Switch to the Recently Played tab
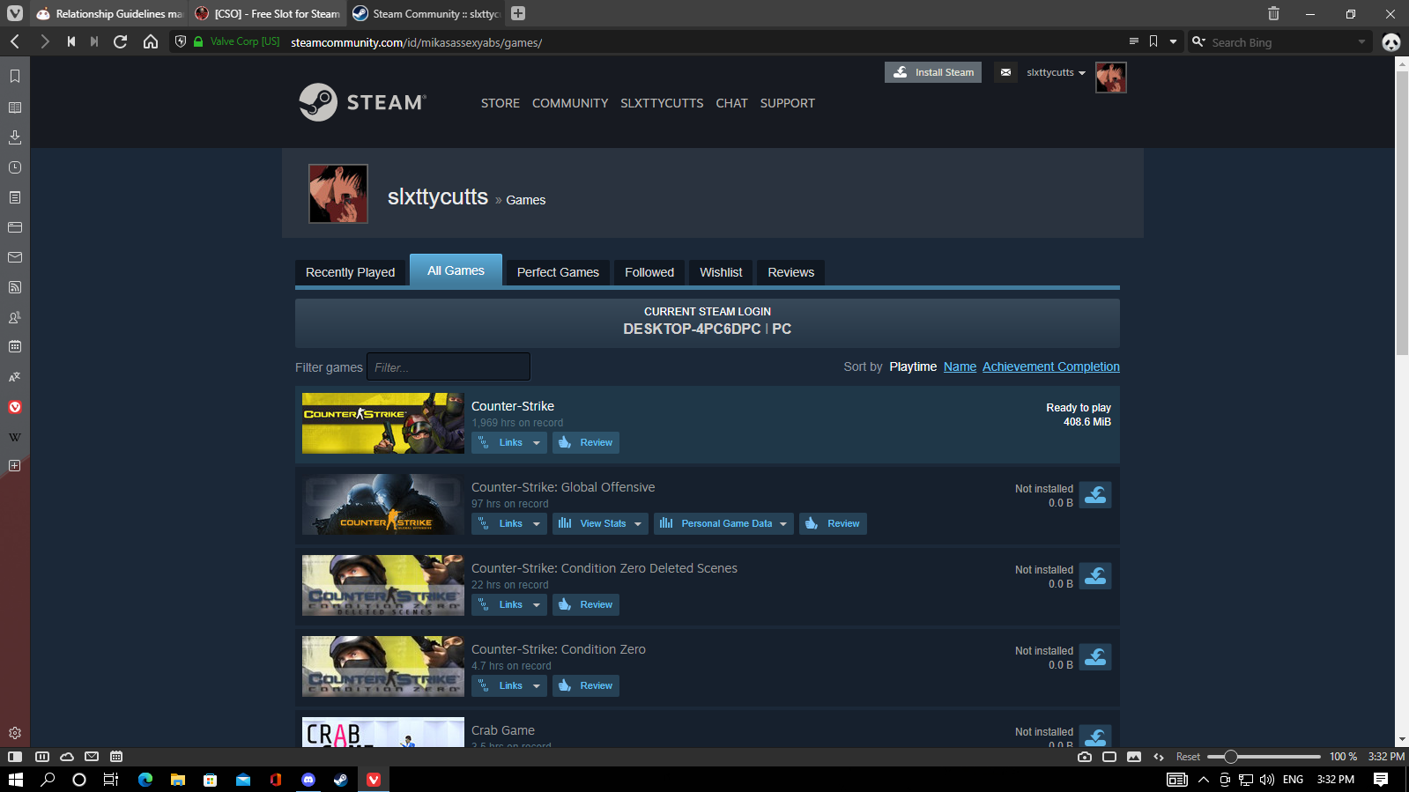Image resolution: width=1409 pixels, height=792 pixels. coord(350,272)
